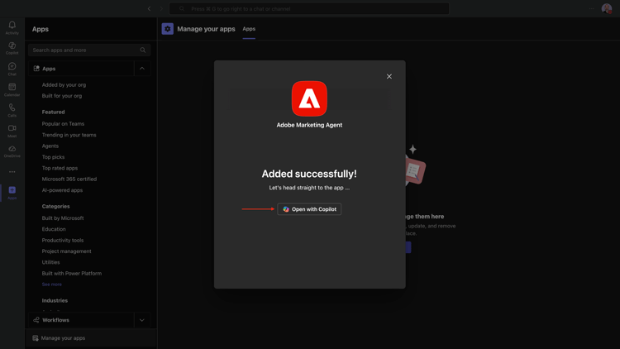Click the Search apps and more field
Image resolution: width=620 pixels, height=349 pixels.
pyautogui.click(x=89, y=50)
